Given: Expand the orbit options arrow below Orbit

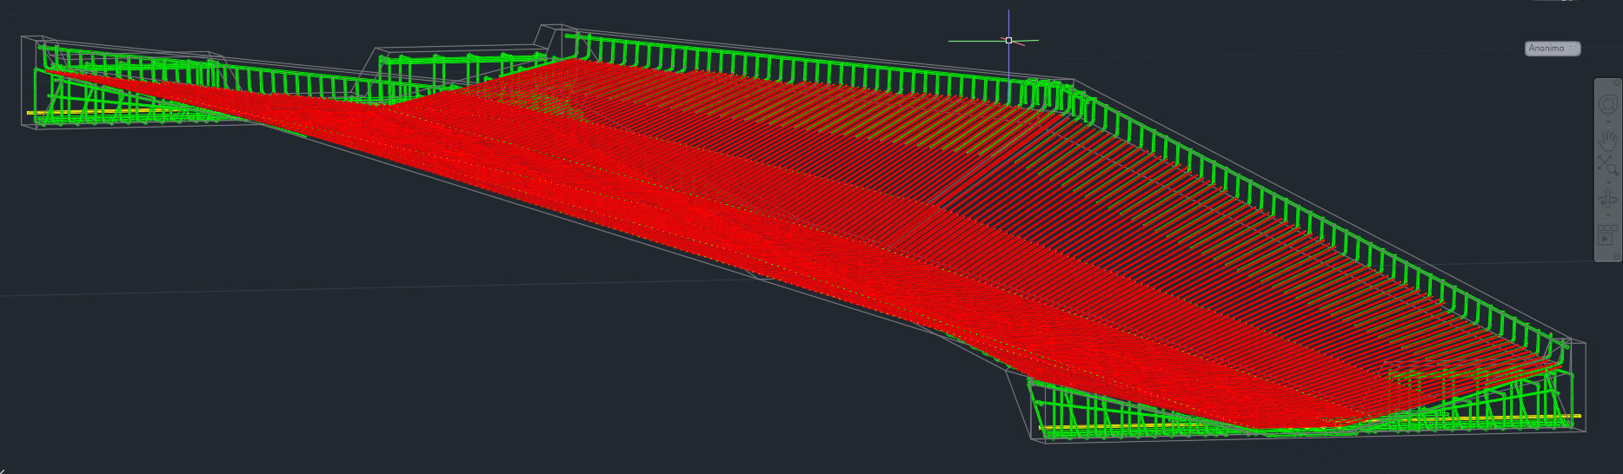Looking at the screenshot, I should click(1607, 215).
